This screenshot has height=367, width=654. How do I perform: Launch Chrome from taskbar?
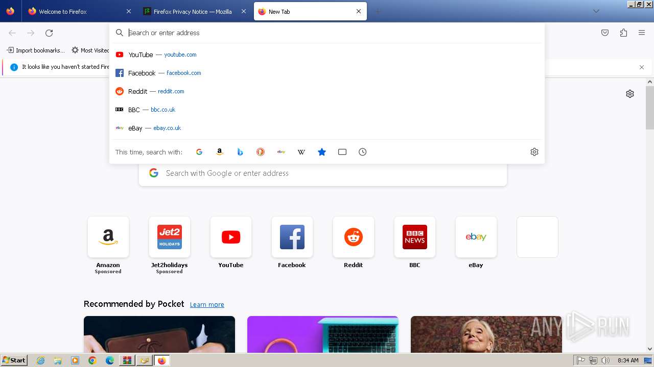click(92, 360)
